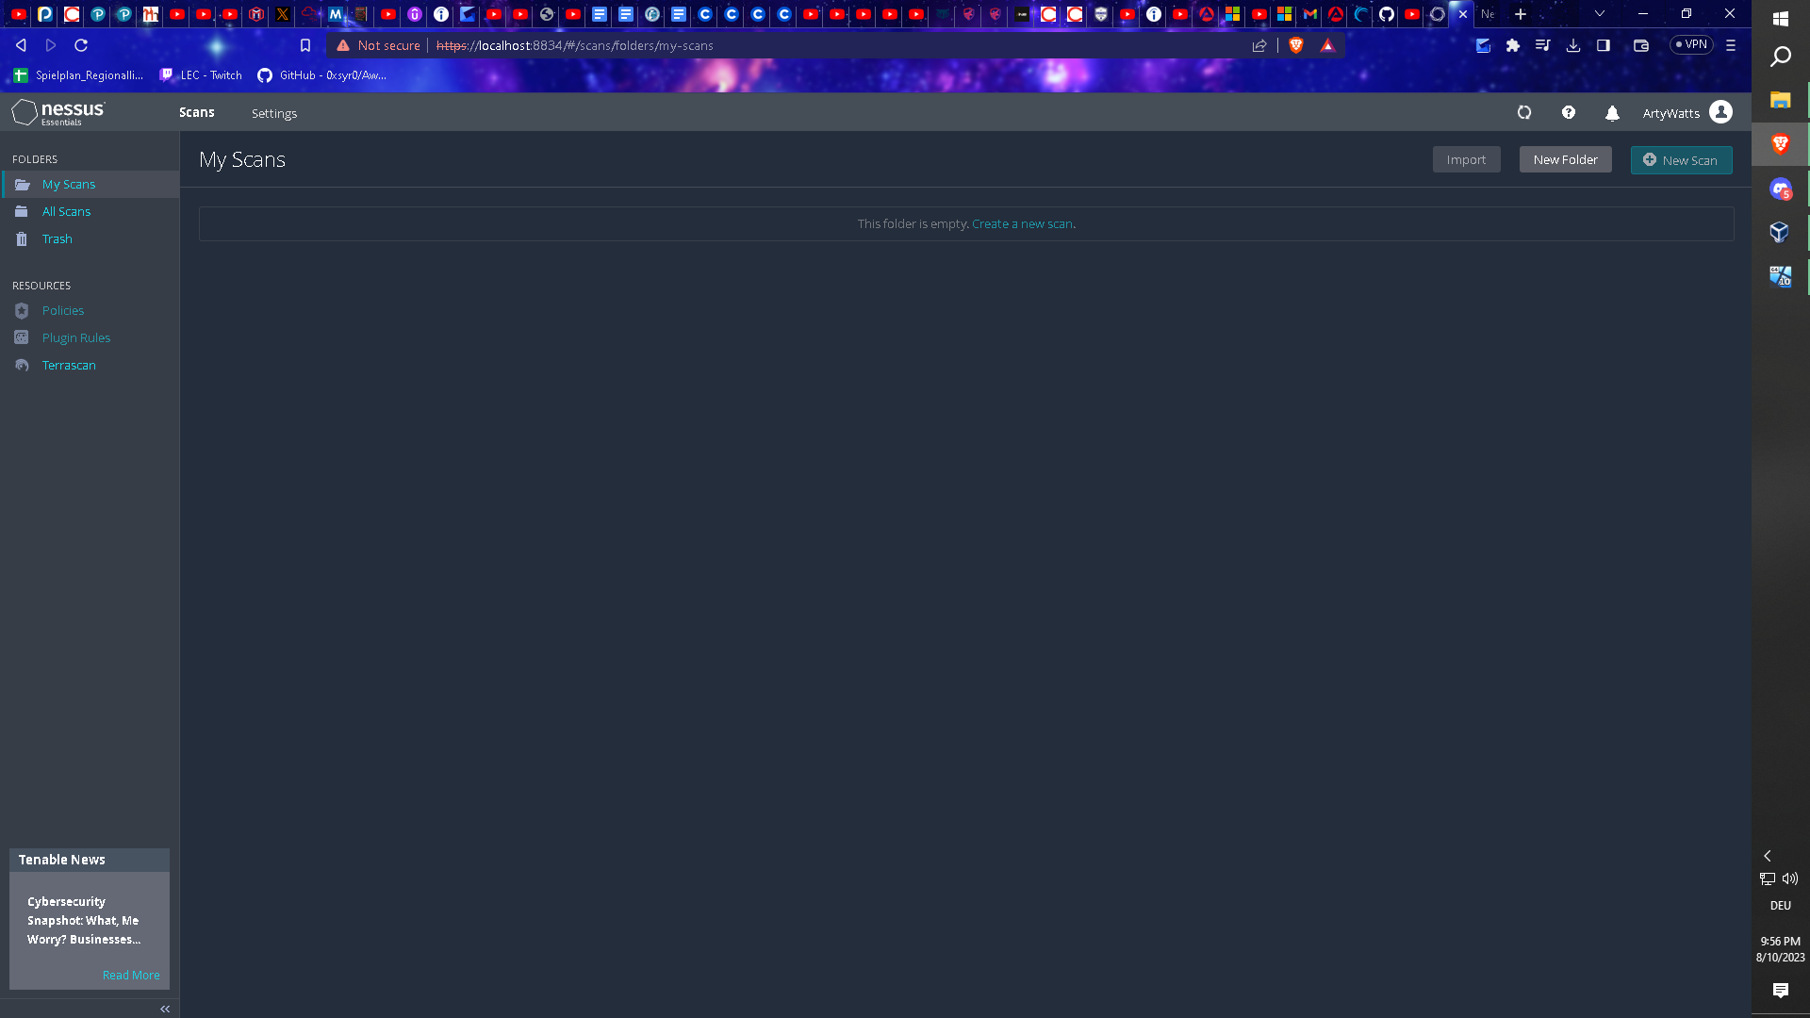This screenshot has height=1018, width=1810.
Task: Toggle the Brave VPN button
Action: [x=1691, y=45]
